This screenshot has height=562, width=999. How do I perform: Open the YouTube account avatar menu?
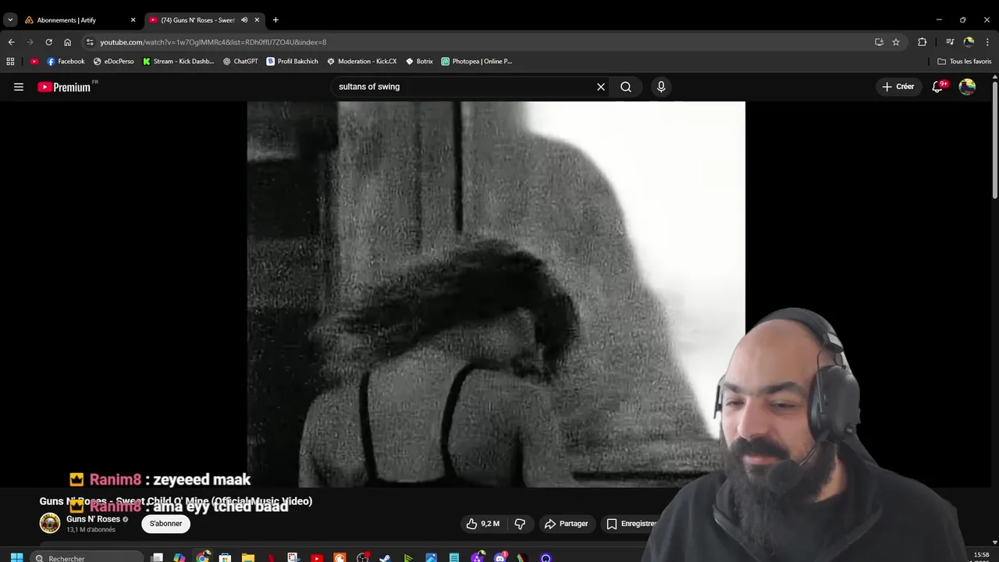967,87
